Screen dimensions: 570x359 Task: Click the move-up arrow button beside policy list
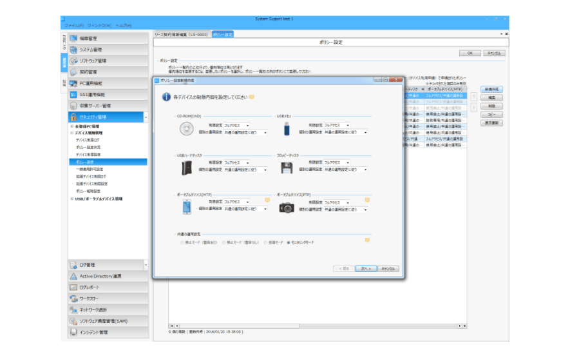[473, 97]
